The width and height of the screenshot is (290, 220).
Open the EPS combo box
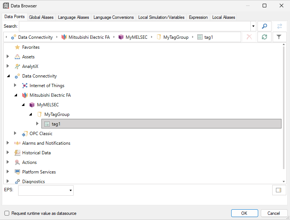pos(46,190)
